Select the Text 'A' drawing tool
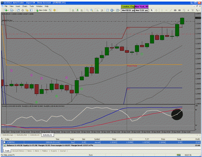The image size is (202, 157). [188, 10]
